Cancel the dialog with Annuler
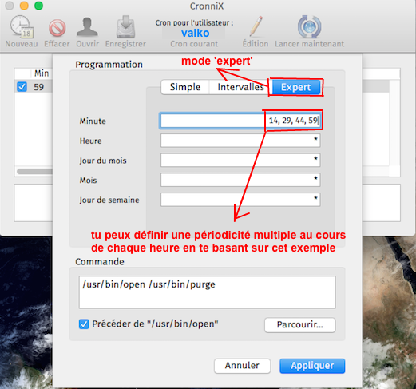 pos(242,366)
